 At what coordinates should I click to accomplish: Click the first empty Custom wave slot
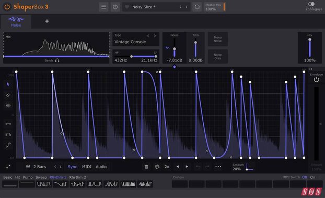click(180, 184)
